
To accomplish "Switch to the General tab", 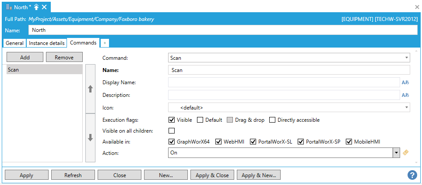I will (x=14, y=43).
